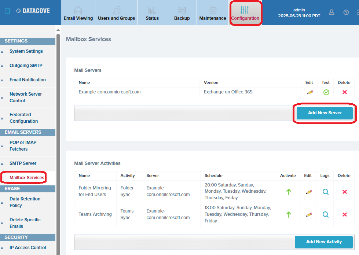Remove the Teams Archiving activity
The width and height of the screenshot is (359, 255).
click(x=344, y=215)
